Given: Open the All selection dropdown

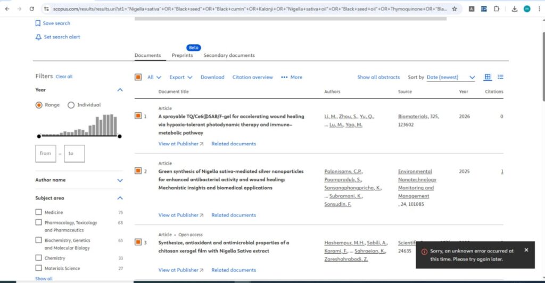Looking at the screenshot, I should [x=154, y=77].
